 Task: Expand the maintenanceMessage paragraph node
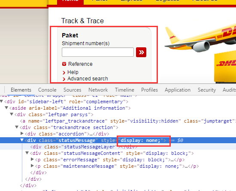point(32,166)
